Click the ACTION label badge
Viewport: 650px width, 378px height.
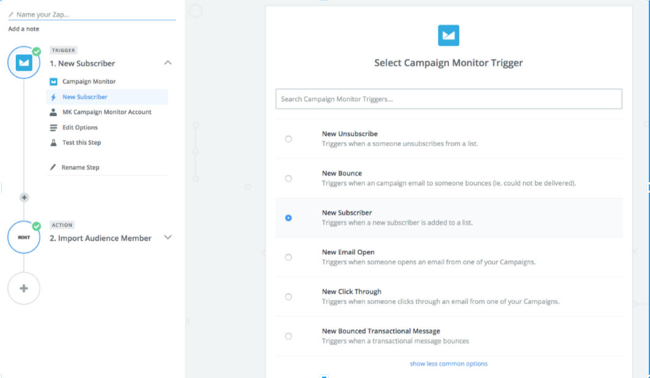coord(62,225)
